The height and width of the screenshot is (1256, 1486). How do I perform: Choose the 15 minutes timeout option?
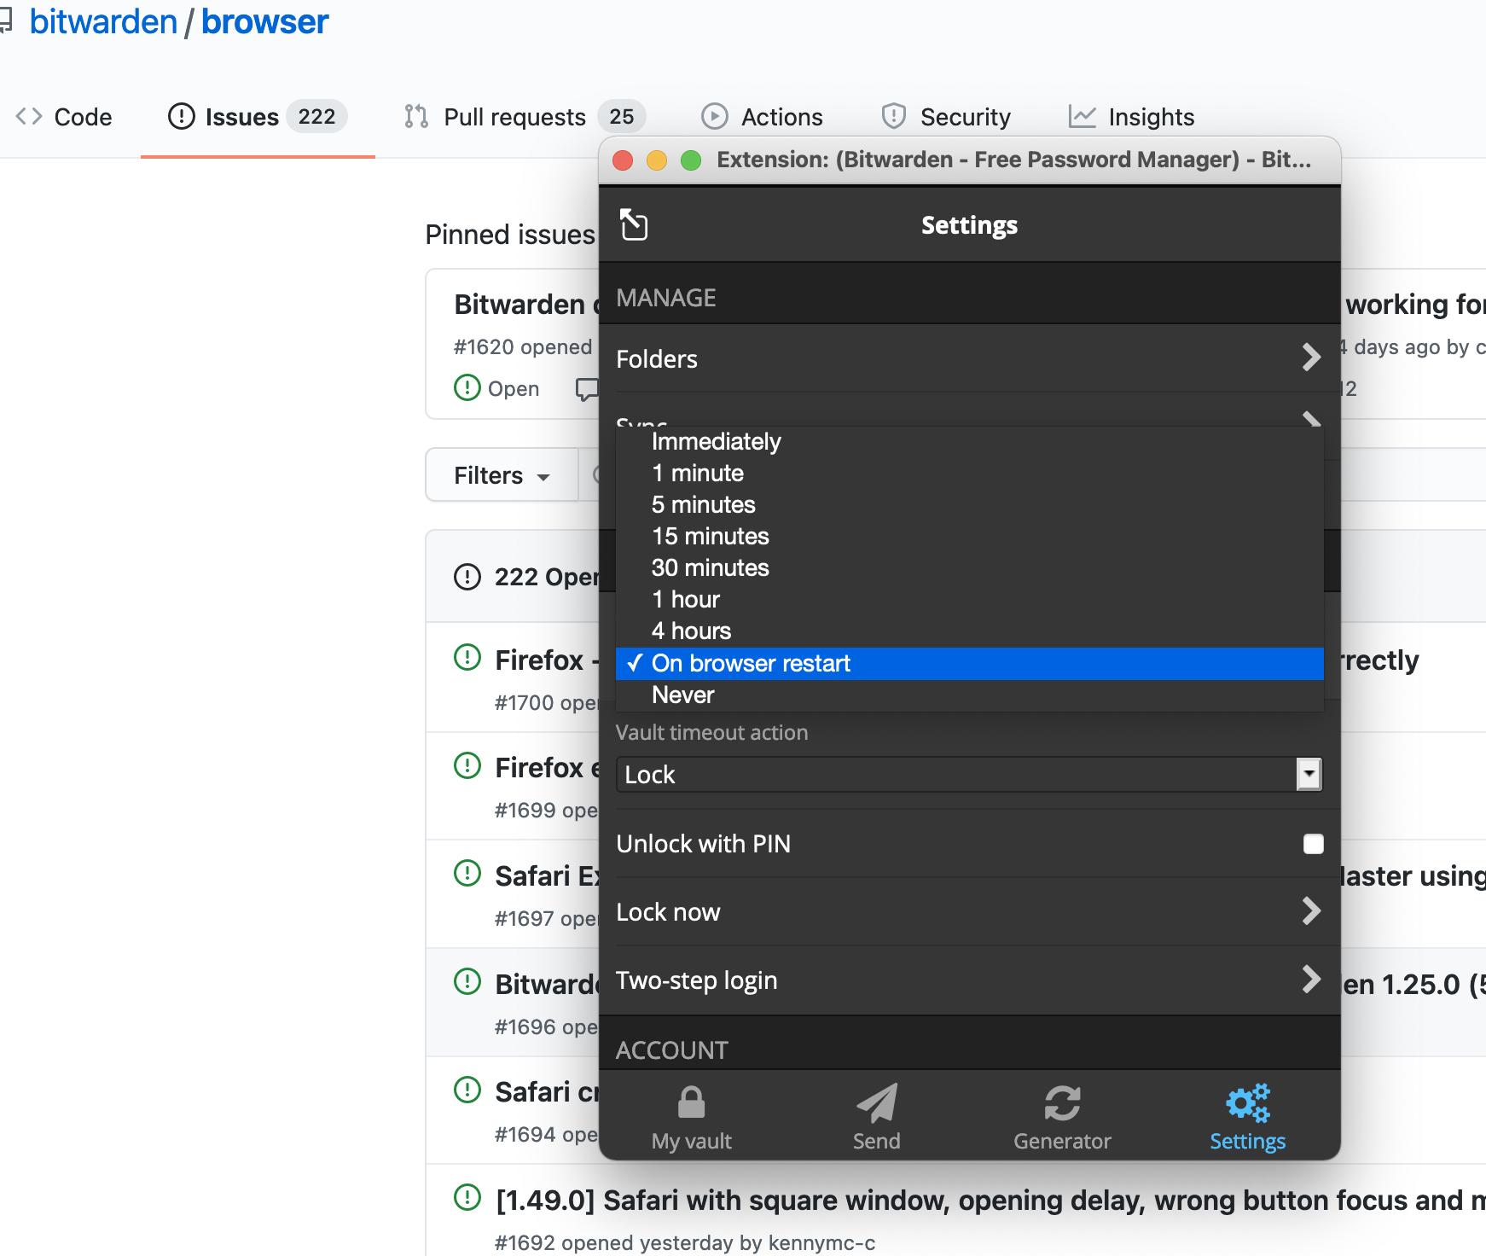pyautogui.click(x=710, y=536)
